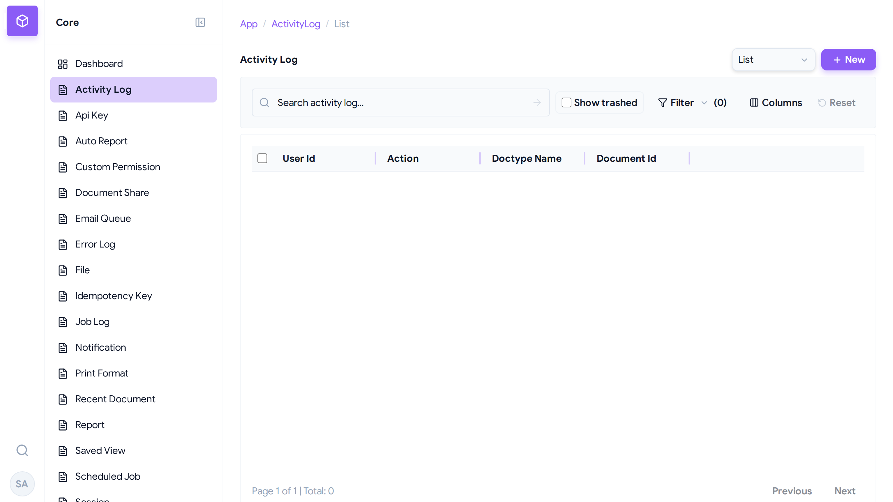The image size is (893, 502).
Task: Click the App breadcrumb link
Action: (x=249, y=24)
